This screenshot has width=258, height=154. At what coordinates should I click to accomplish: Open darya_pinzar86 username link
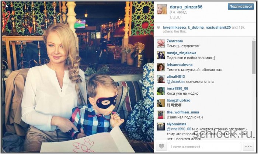tap(186, 7)
